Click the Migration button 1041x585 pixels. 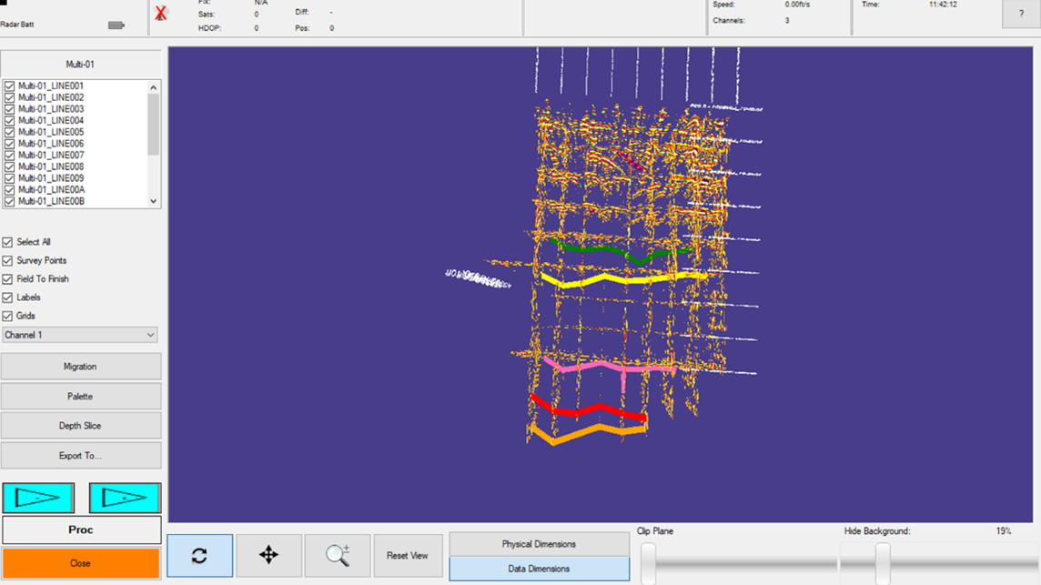(x=80, y=367)
